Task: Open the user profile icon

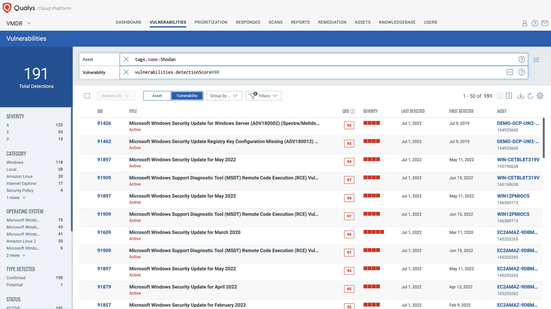Action: point(525,23)
